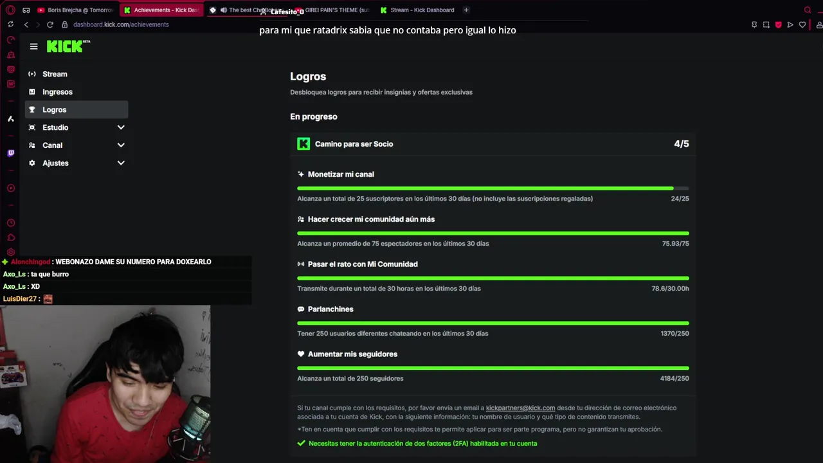Switch to the Stream - Kick Dashboard tab
The width and height of the screenshot is (823, 463).
tap(417, 10)
